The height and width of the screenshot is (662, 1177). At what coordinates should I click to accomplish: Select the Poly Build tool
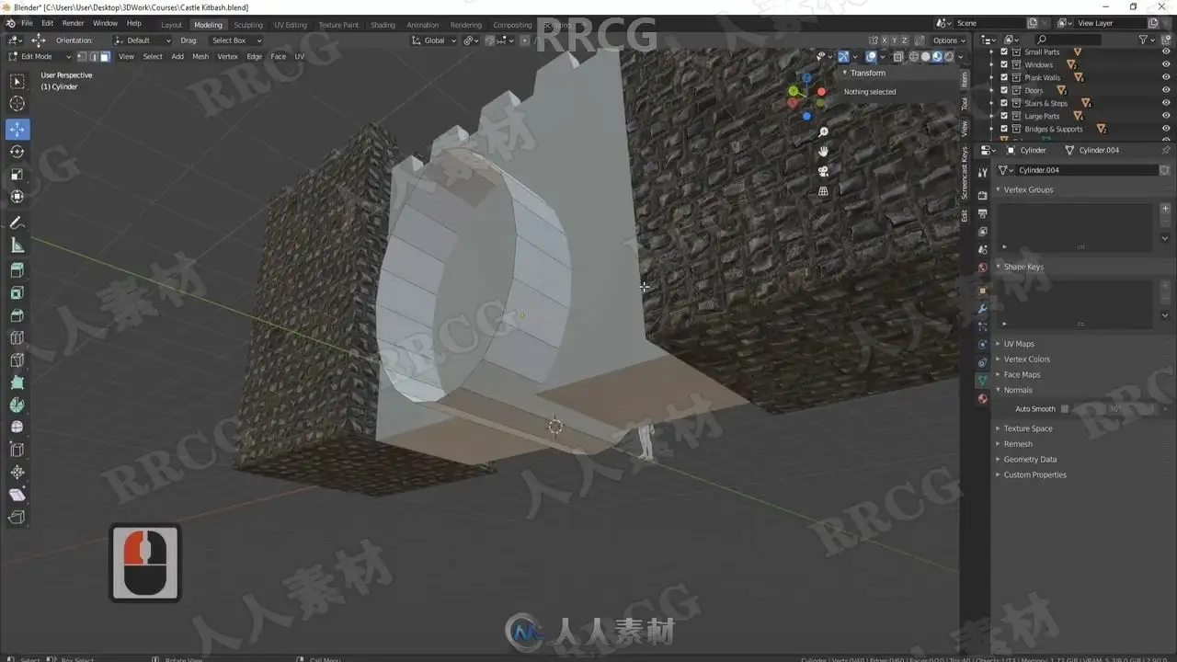tap(17, 382)
